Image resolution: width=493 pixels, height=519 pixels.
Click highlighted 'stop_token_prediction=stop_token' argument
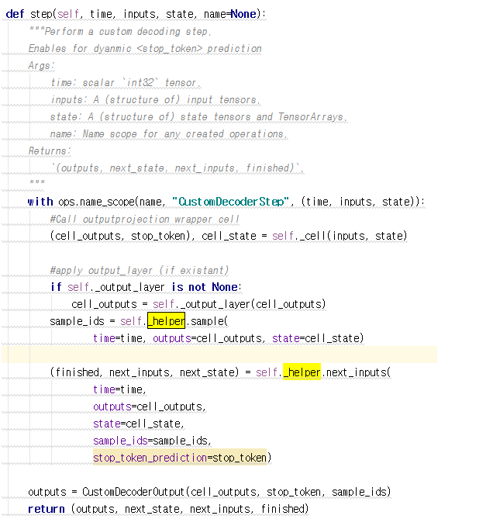180,457
